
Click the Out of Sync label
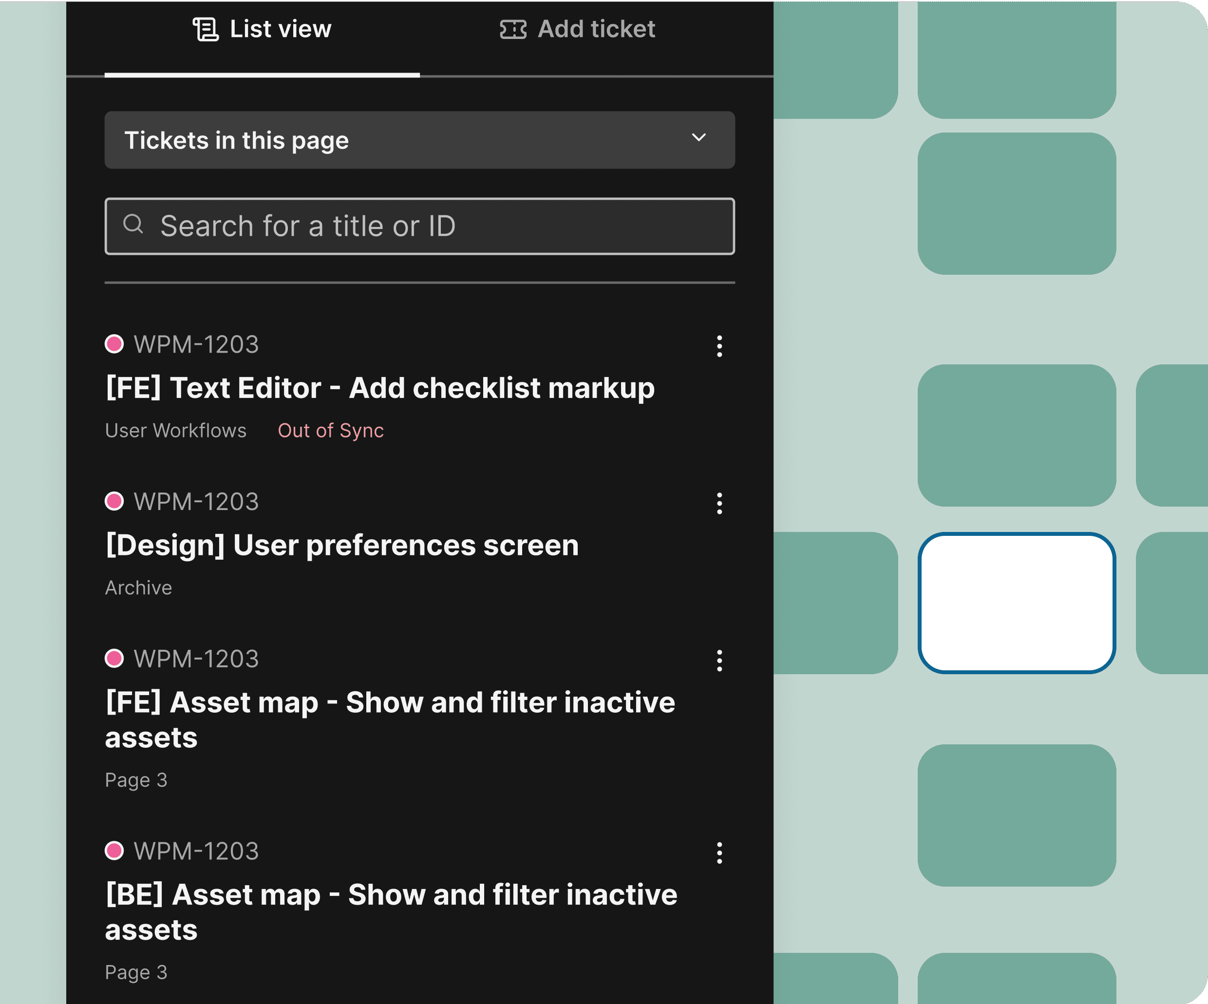tap(331, 430)
